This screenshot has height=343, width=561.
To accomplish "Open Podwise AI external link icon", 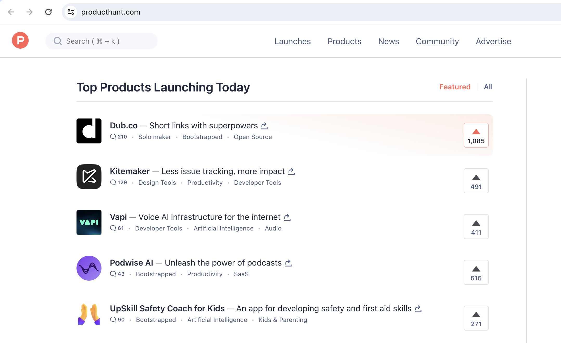I will (288, 263).
